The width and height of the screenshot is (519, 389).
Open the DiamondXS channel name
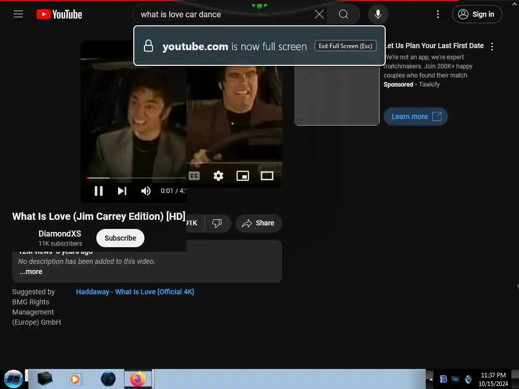click(60, 234)
